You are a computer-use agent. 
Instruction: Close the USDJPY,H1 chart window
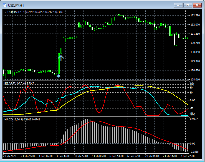(197, 5)
